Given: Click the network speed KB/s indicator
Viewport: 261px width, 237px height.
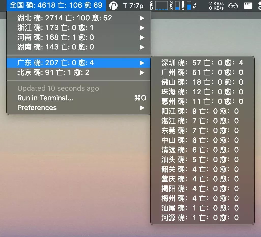Looking at the screenshot, I should click(x=216, y=6).
